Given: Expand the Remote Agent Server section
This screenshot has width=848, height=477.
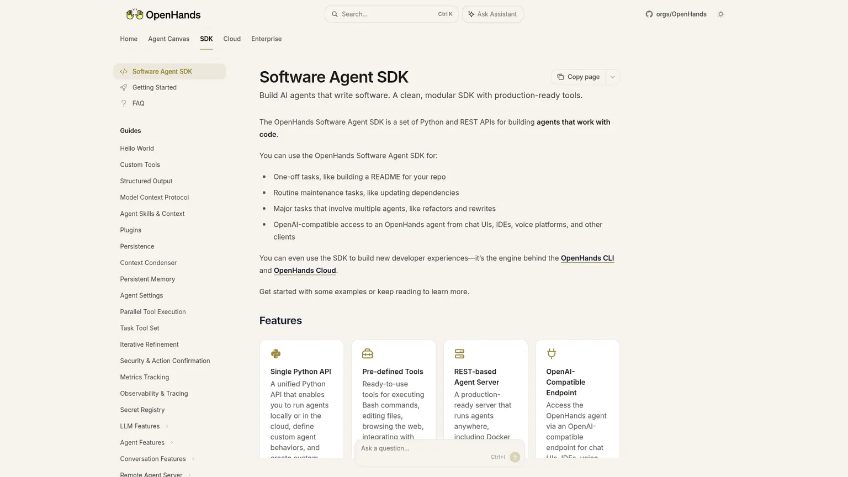Looking at the screenshot, I should (x=189, y=475).
